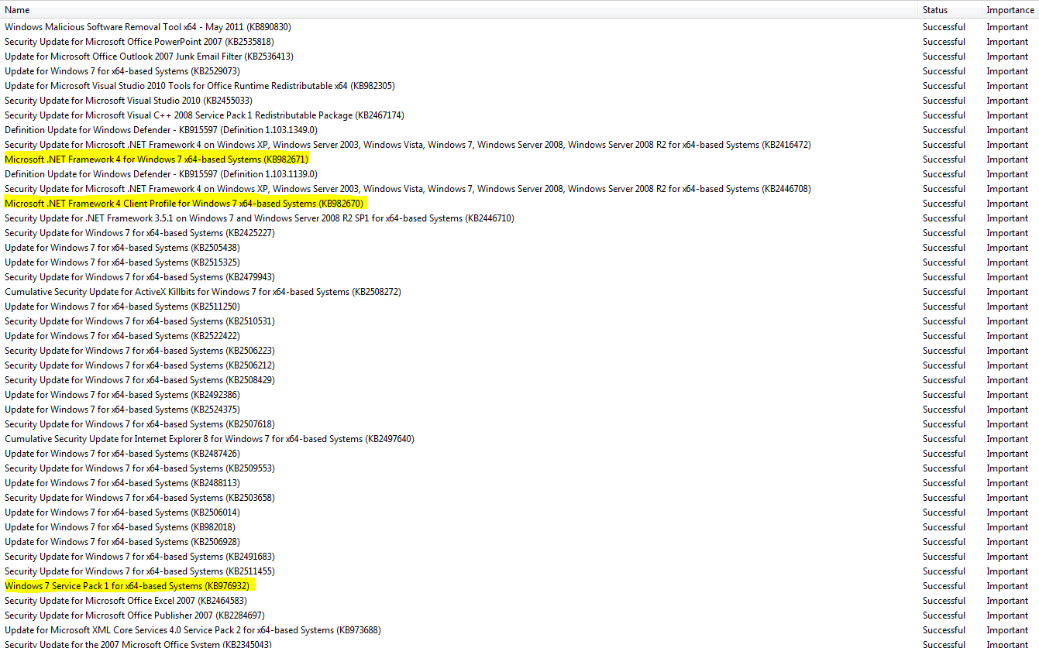Select Windows Defender definition 1.103.1139.0 update
Screen dimensions: 1039x648
[x=160, y=174]
